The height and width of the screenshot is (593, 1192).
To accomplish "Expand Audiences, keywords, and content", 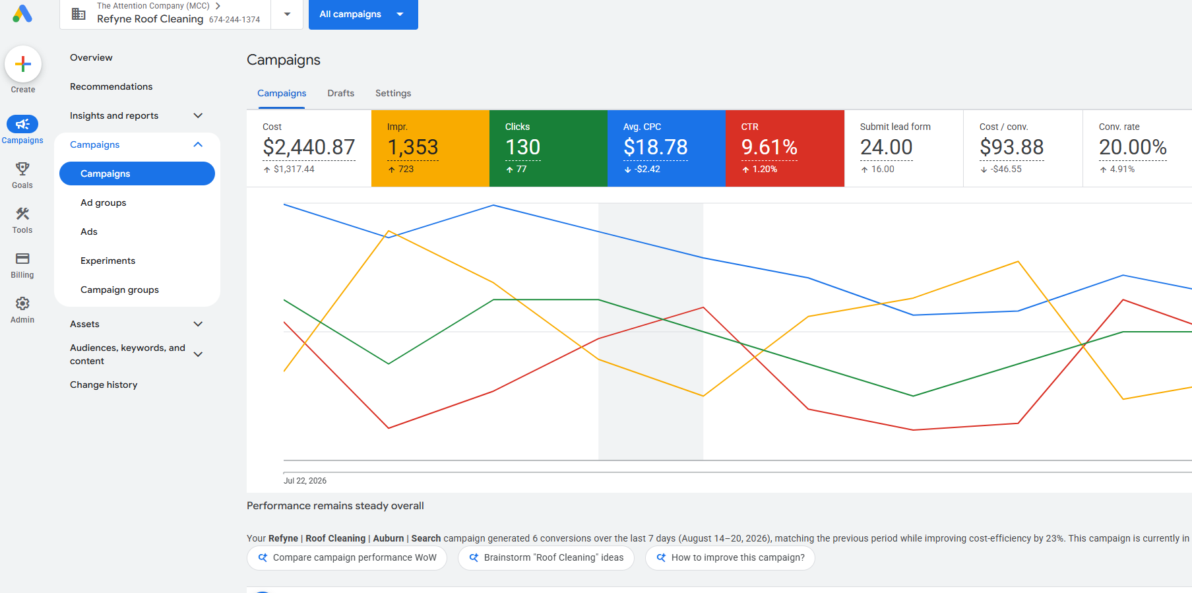I will [x=198, y=354].
